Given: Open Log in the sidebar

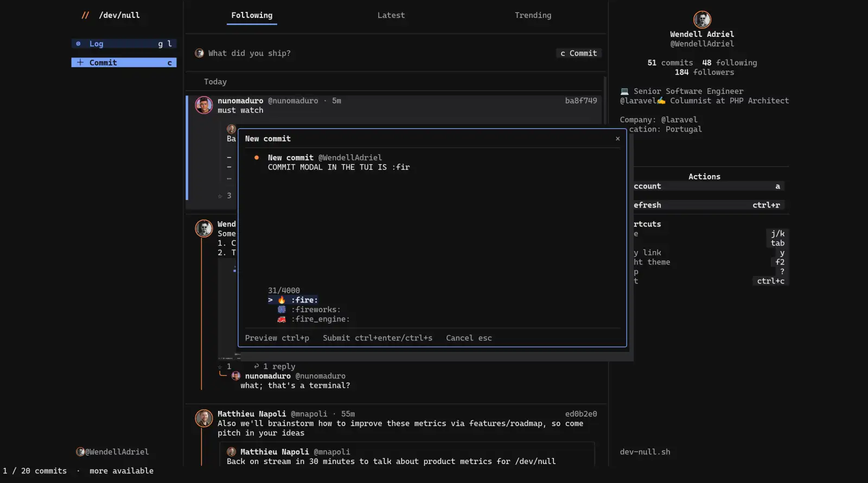Looking at the screenshot, I should pos(124,44).
